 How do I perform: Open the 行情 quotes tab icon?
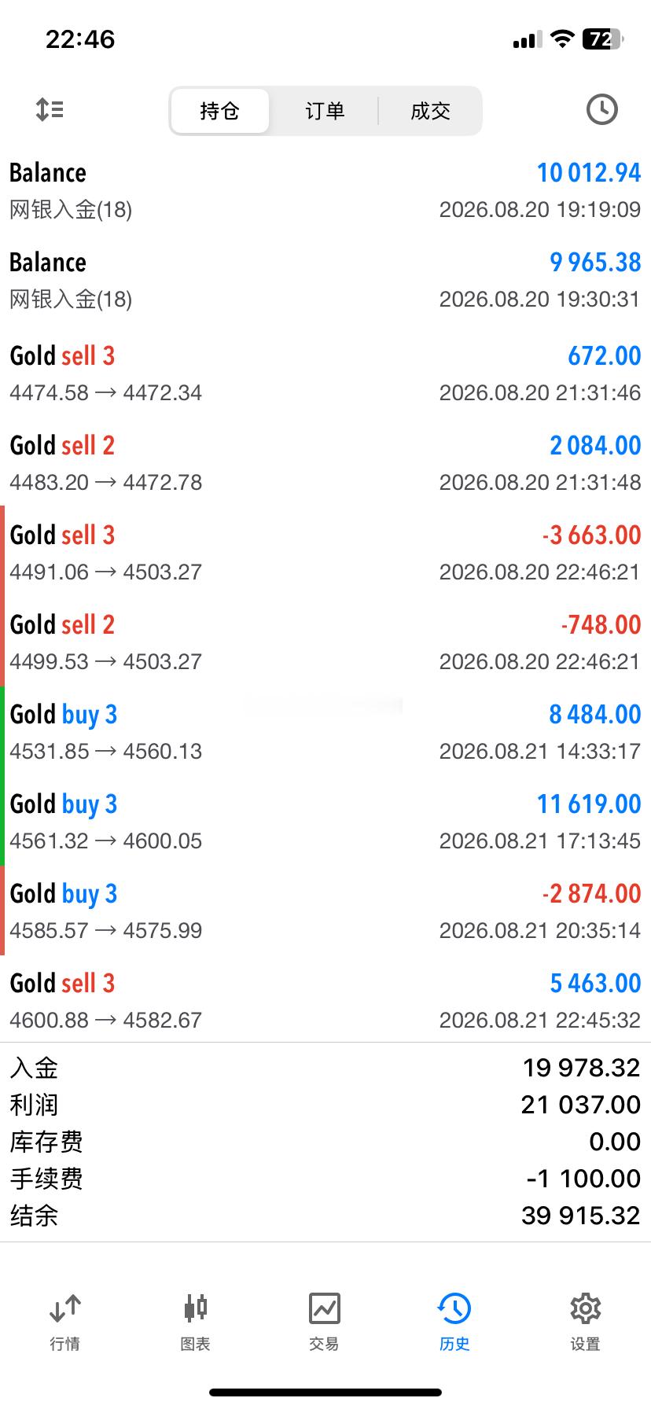(64, 1308)
